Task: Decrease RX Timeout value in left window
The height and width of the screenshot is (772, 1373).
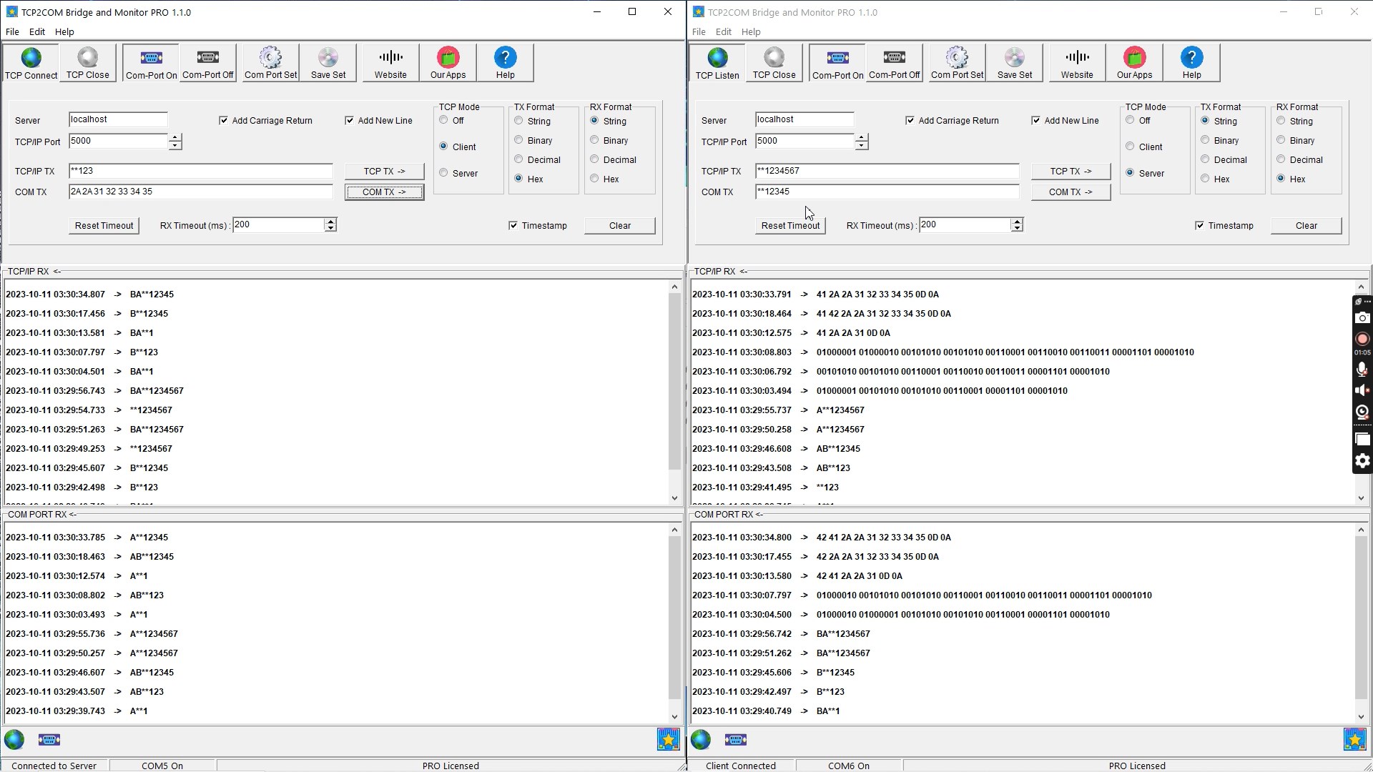Action: click(330, 229)
